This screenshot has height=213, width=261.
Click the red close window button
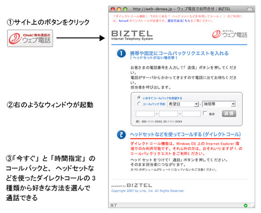[x=113, y=9]
